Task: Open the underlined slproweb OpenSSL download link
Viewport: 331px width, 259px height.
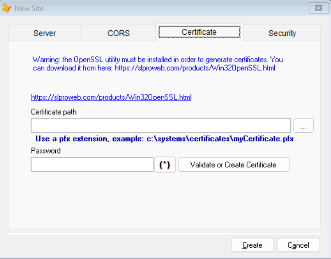Action: [x=111, y=97]
